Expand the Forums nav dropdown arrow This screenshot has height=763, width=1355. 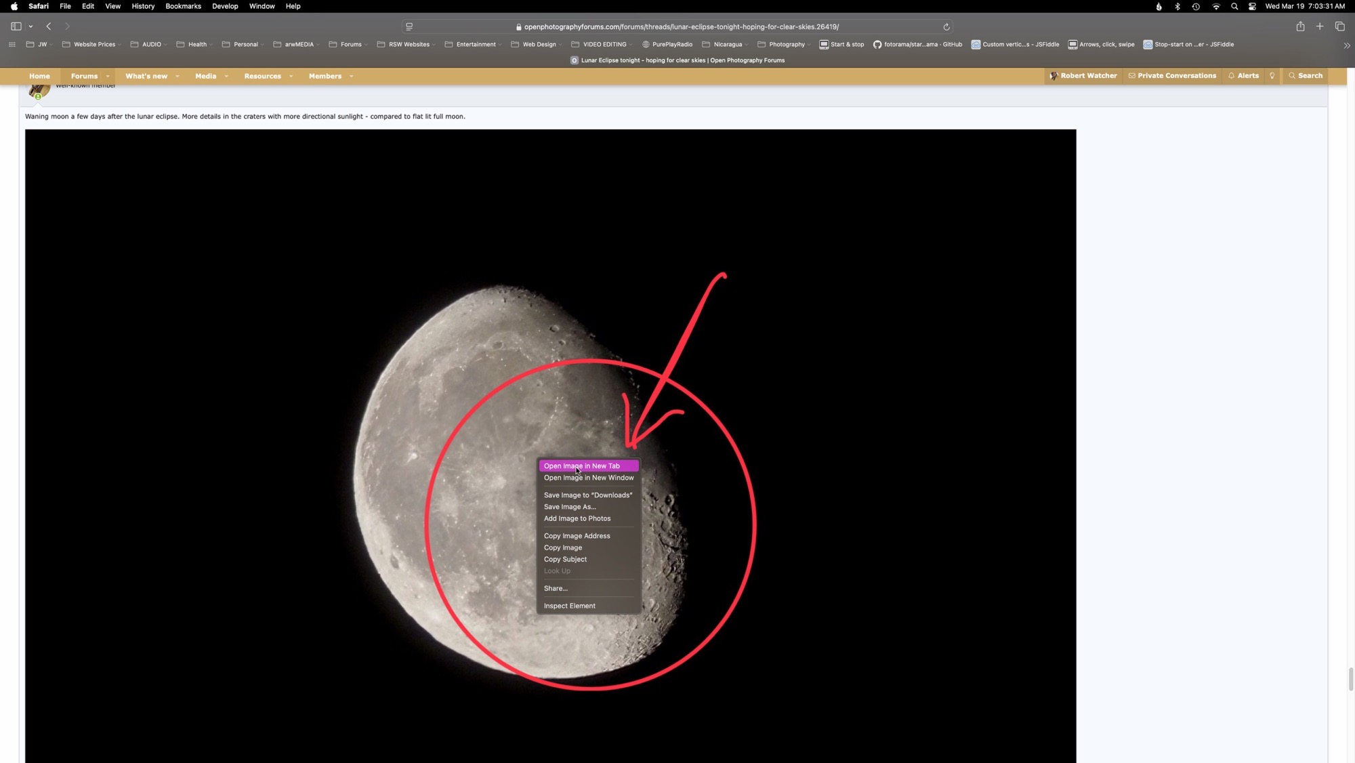click(x=108, y=76)
